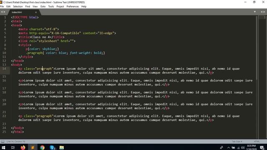
Task: Open the tab list dropdown arrow
Action: pos(255,12)
